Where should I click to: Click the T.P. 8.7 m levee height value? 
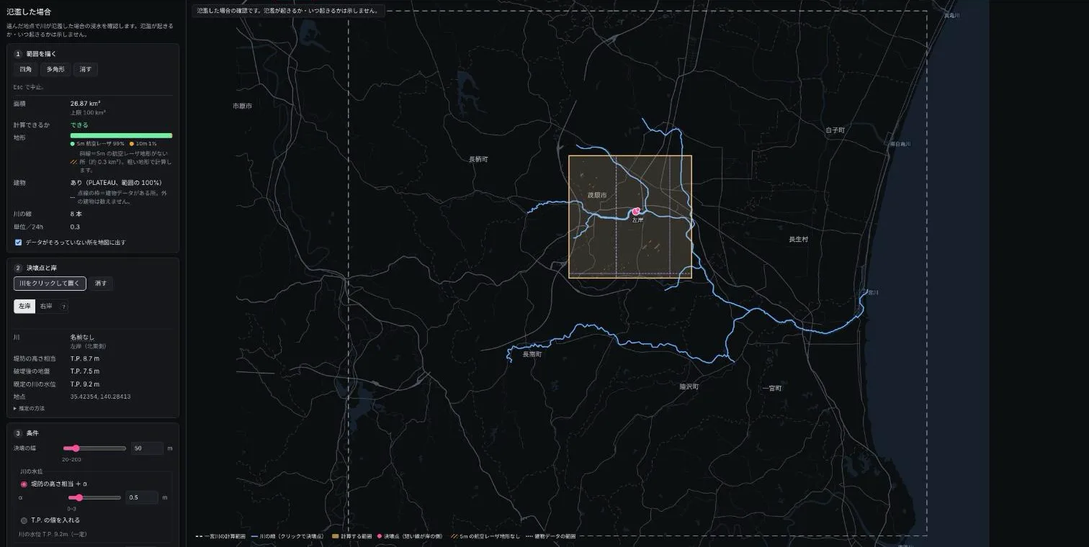[x=85, y=358]
